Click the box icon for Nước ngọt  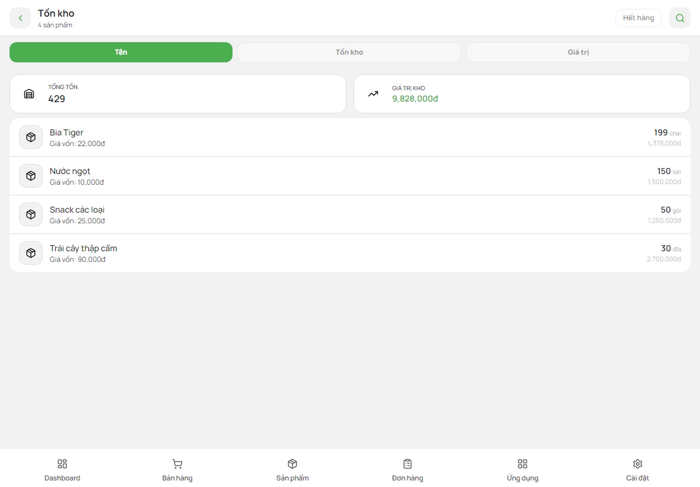point(31,176)
